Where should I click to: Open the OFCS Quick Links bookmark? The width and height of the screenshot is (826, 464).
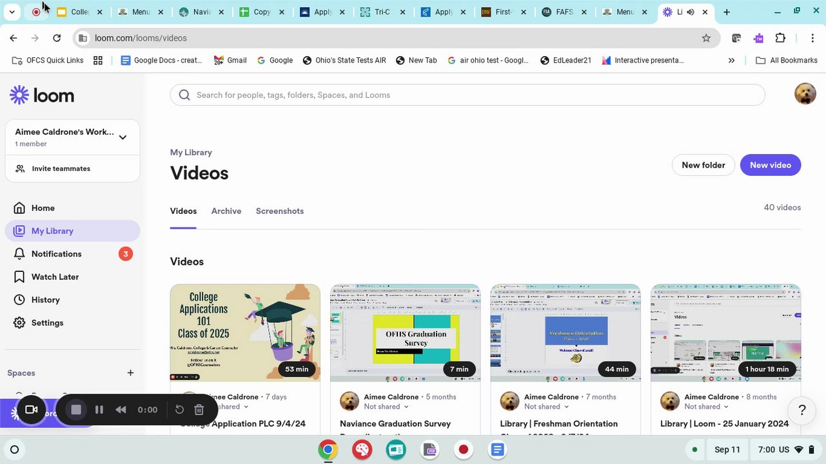point(48,60)
